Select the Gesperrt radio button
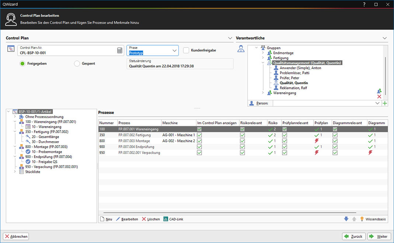 click(x=77, y=64)
